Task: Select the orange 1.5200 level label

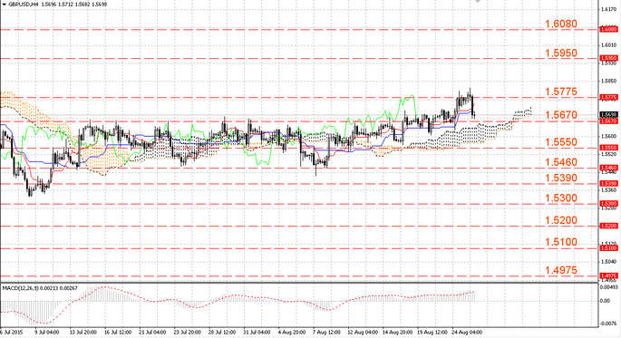Action: coord(561,220)
